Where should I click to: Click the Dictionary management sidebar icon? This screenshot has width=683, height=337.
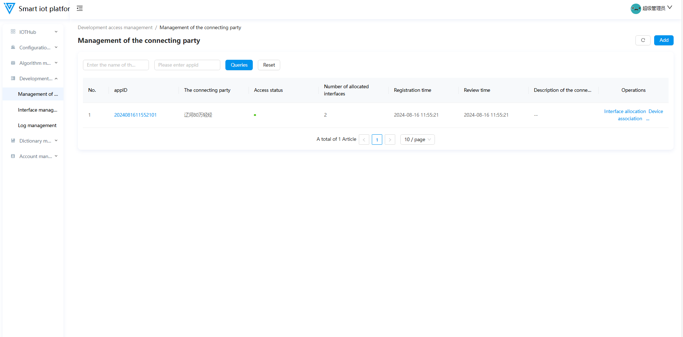point(13,141)
